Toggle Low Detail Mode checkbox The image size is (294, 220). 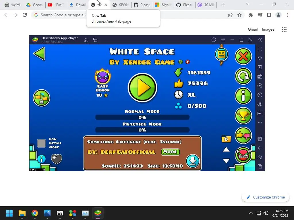point(41,143)
